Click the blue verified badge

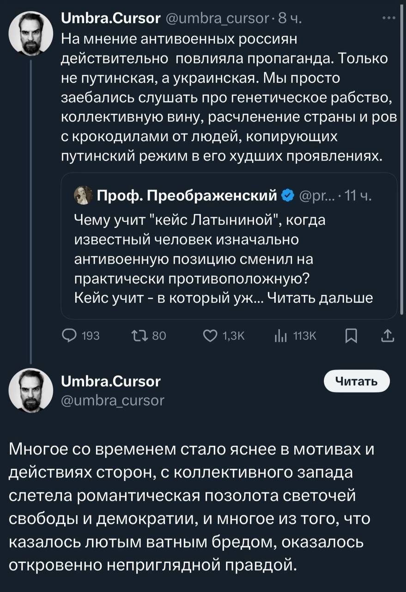pos(286,196)
